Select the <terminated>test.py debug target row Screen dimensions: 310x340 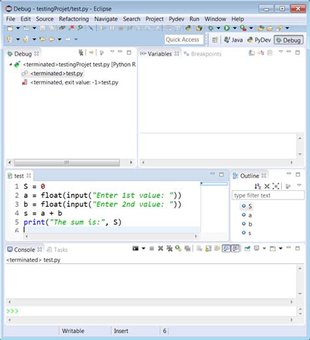(x=53, y=73)
